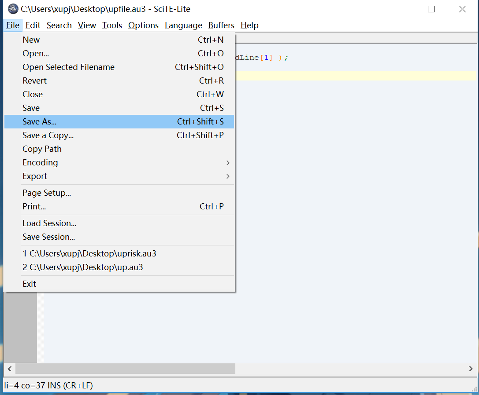The height and width of the screenshot is (395, 479).
Task: Open the File menu
Action: tap(12, 26)
